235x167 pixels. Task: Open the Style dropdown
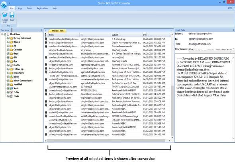pyautogui.click(x=231, y=8)
